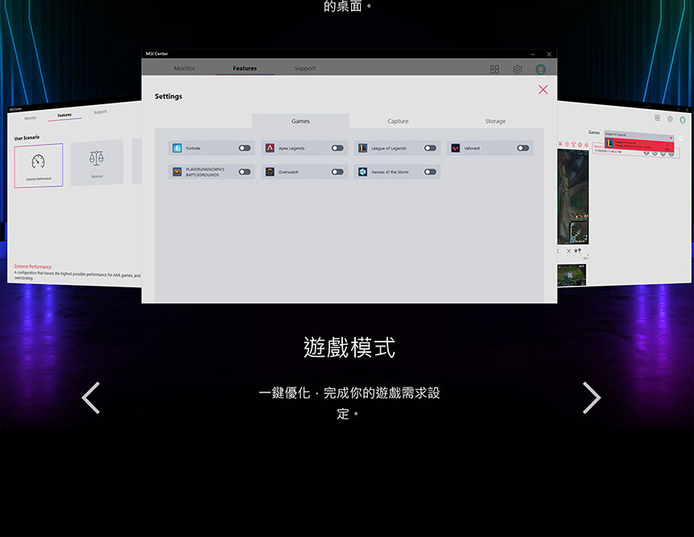Switch to the Capture settings tab

(398, 121)
